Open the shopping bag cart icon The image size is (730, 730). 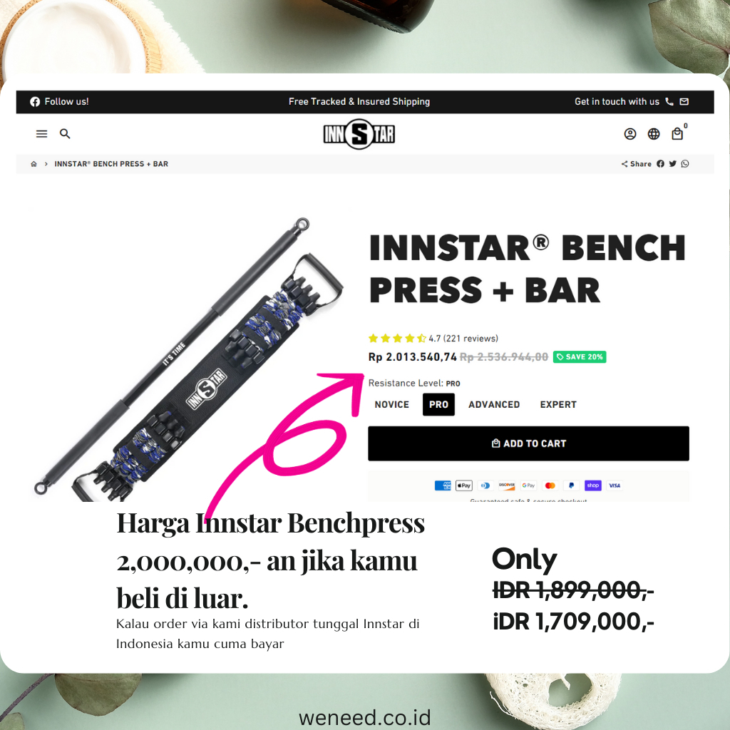[x=677, y=134]
